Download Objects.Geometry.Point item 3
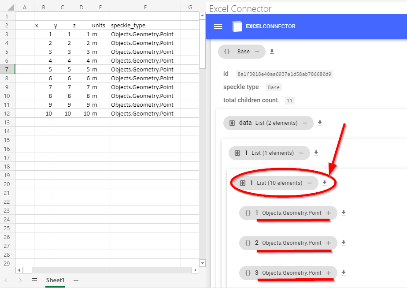The image size is (407, 288). (344, 273)
